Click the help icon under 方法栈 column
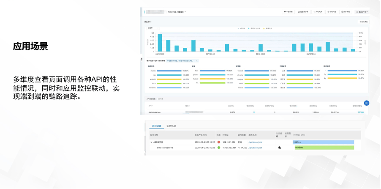This screenshot has width=381, height=189. click(x=277, y=137)
